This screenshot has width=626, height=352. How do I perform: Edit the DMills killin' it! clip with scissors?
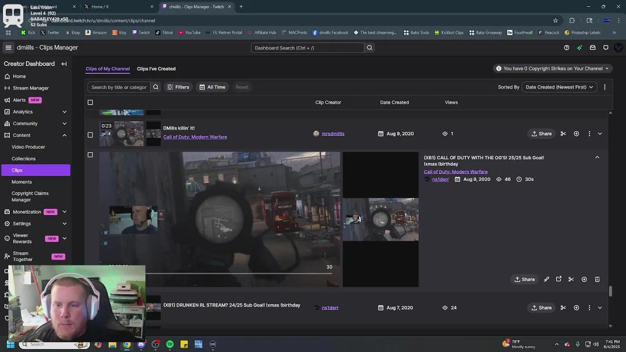[x=563, y=133]
